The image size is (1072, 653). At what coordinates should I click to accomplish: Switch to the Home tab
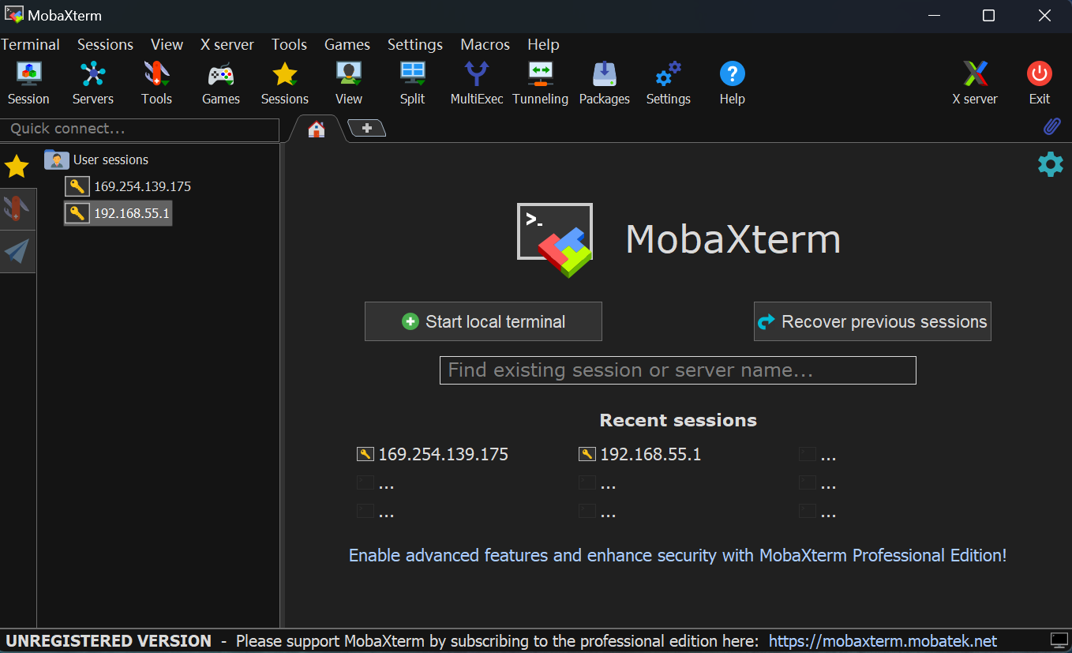point(317,129)
